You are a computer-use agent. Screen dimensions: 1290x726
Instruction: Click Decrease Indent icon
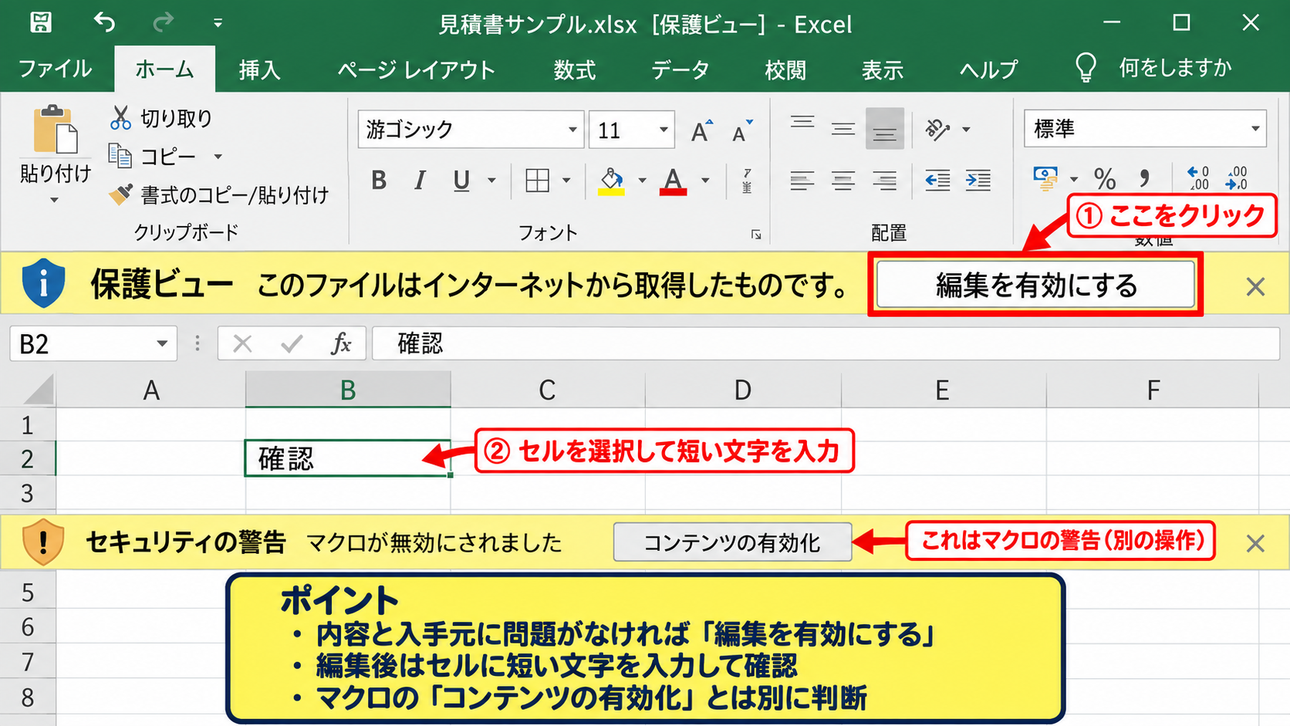click(937, 181)
